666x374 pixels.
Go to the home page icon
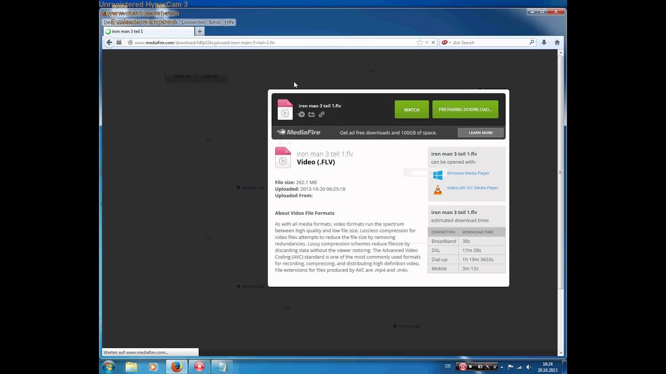click(557, 43)
